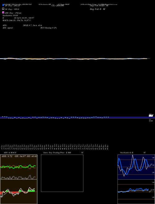The height and width of the screenshot is (204, 155).
Task: Click the 'CL: 264.00' closing price label
Action: (58, 6)
